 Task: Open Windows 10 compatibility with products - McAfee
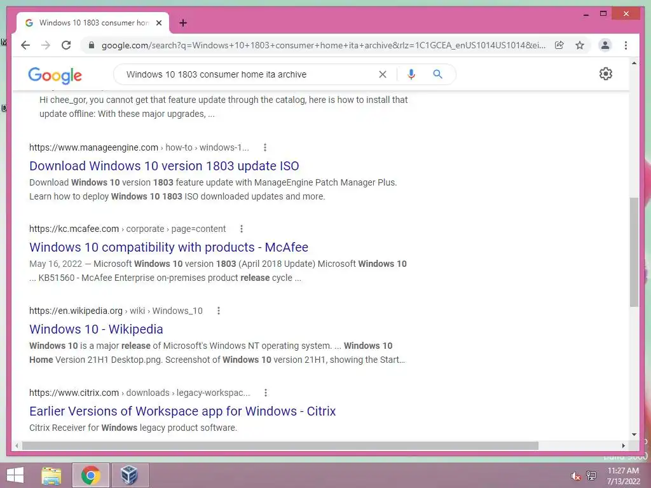(x=168, y=247)
